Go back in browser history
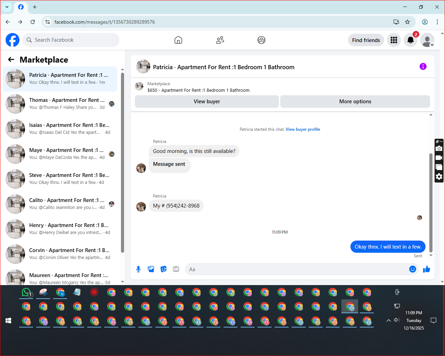Image resolution: width=445 pixels, height=356 pixels. 8,22
